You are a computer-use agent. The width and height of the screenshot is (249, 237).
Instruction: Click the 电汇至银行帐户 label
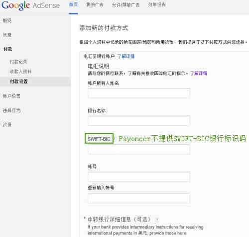[x=99, y=57]
